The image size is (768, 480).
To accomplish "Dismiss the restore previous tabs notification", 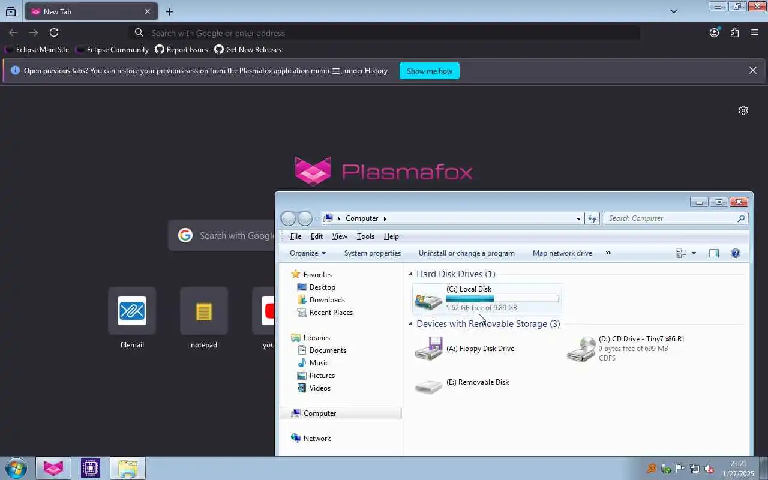I will [753, 70].
